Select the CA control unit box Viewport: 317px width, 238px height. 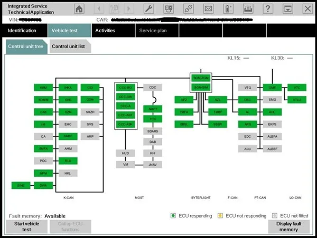(x=43, y=137)
